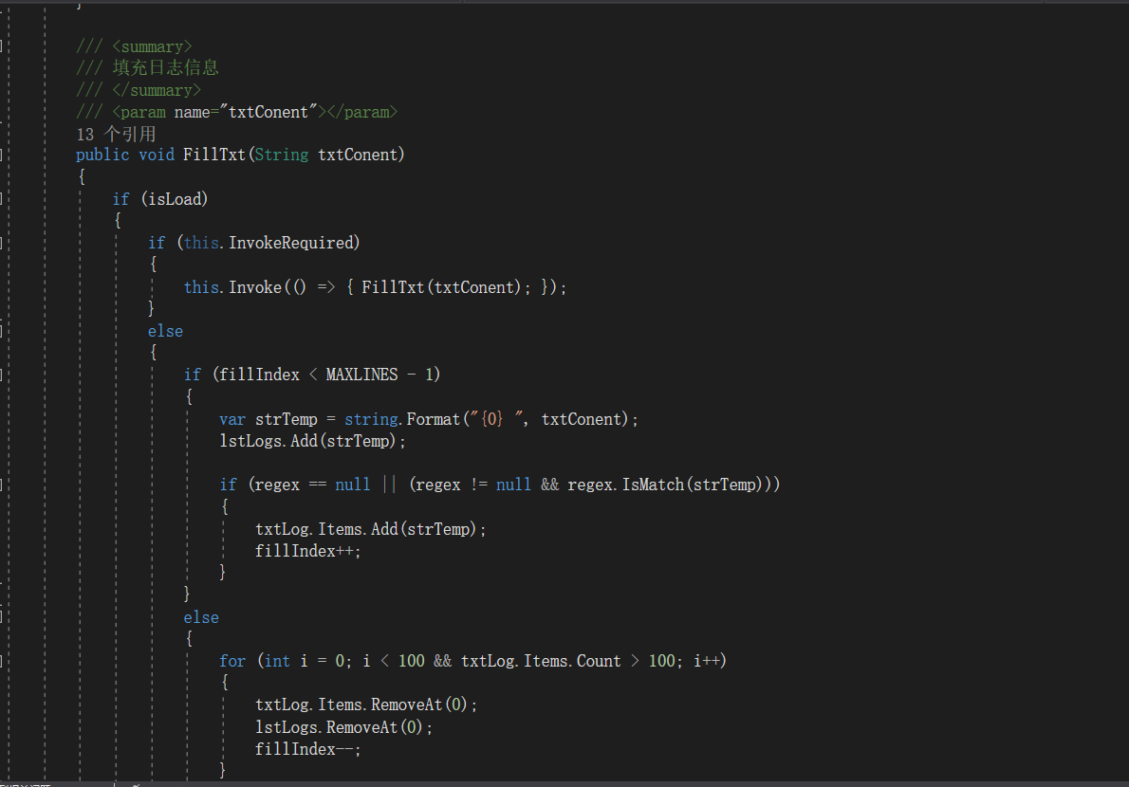The height and width of the screenshot is (787, 1129).
Task: Click the regex.IsMatch method call
Action: (x=654, y=485)
